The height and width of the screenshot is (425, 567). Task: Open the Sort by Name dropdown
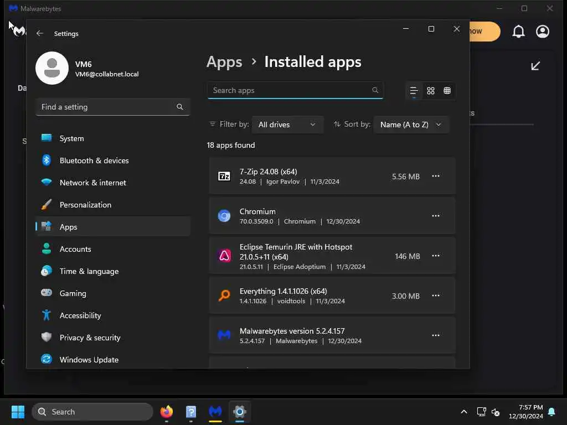[411, 125]
